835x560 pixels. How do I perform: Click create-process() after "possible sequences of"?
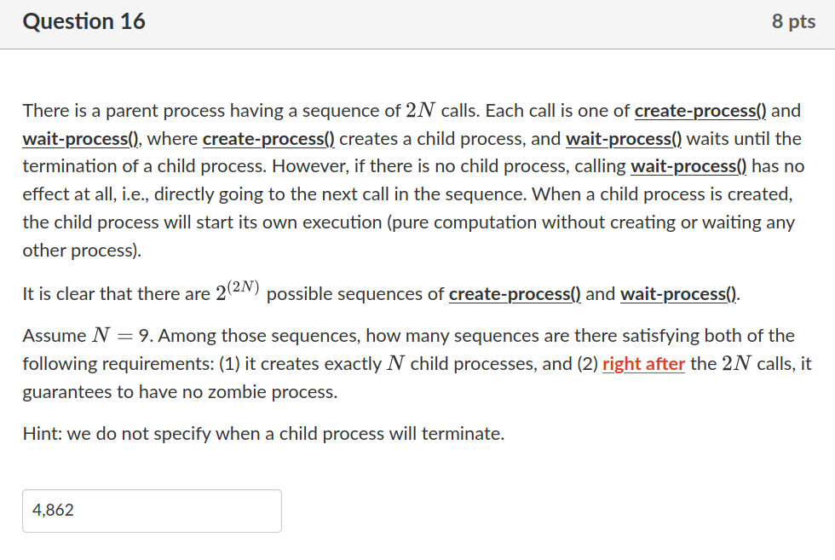[515, 294]
